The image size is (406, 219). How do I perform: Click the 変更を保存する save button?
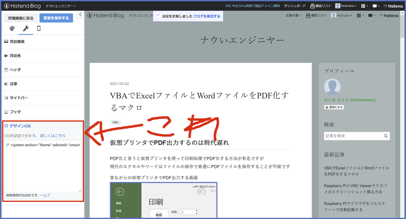[x=56, y=18]
